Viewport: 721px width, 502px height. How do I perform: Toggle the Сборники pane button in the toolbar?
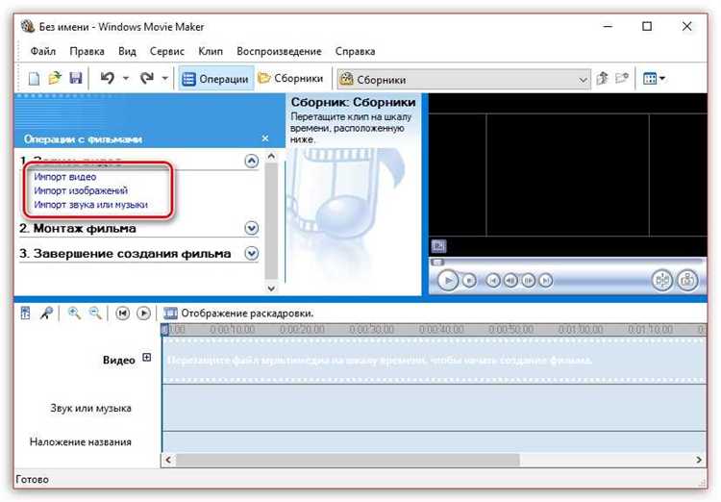(290, 79)
